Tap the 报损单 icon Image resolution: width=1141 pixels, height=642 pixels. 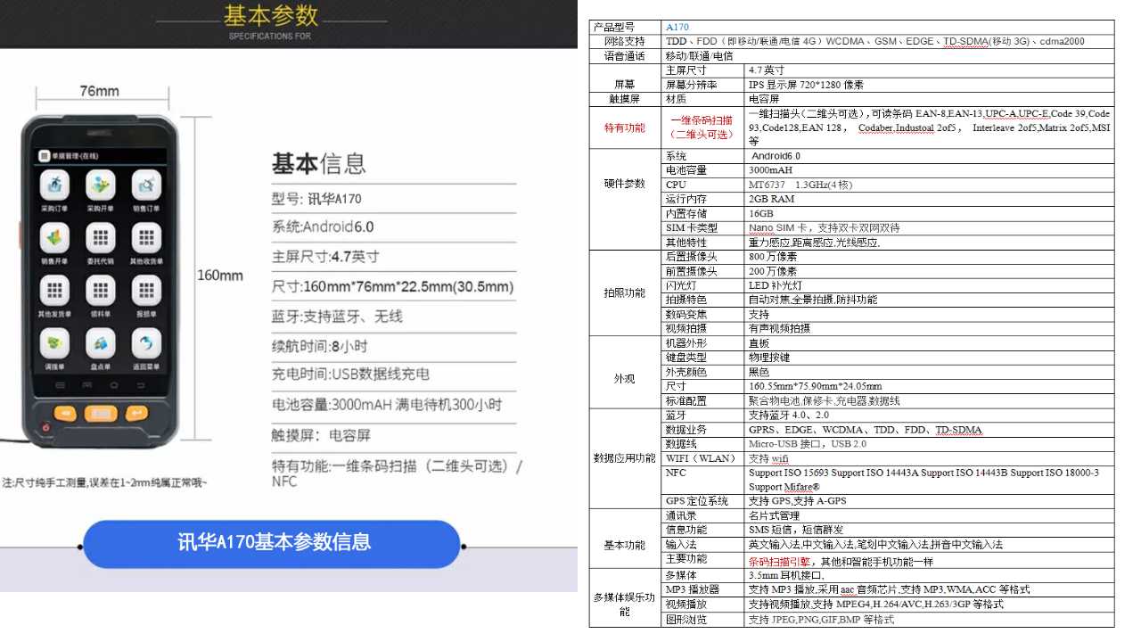[x=146, y=291]
